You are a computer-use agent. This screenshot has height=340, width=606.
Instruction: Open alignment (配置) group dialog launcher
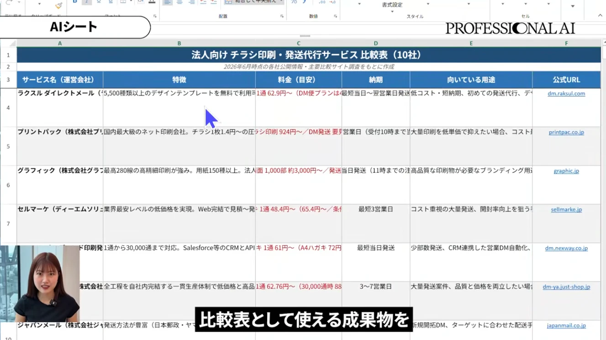pyautogui.click(x=282, y=16)
